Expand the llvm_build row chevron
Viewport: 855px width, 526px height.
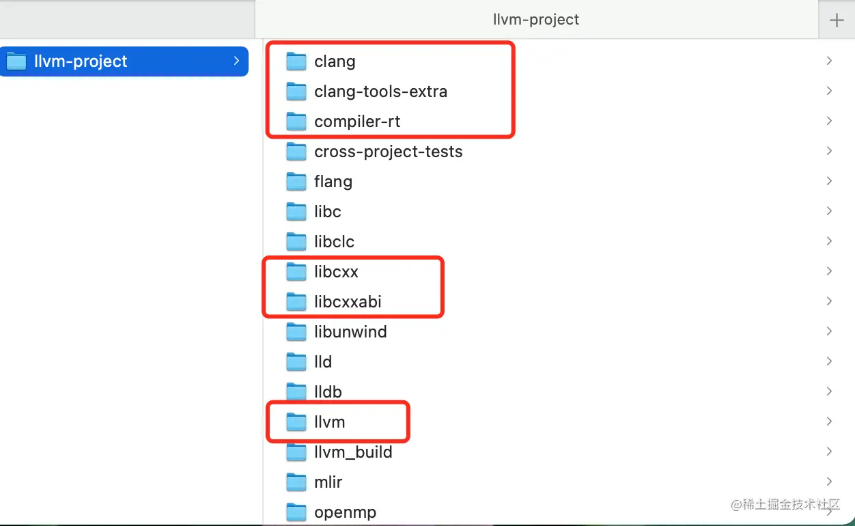click(x=828, y=452)
